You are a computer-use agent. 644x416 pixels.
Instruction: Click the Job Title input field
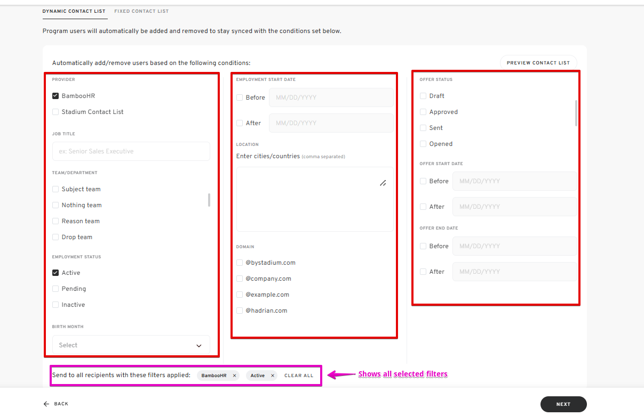pyautogui.click(x=131, y=151)
